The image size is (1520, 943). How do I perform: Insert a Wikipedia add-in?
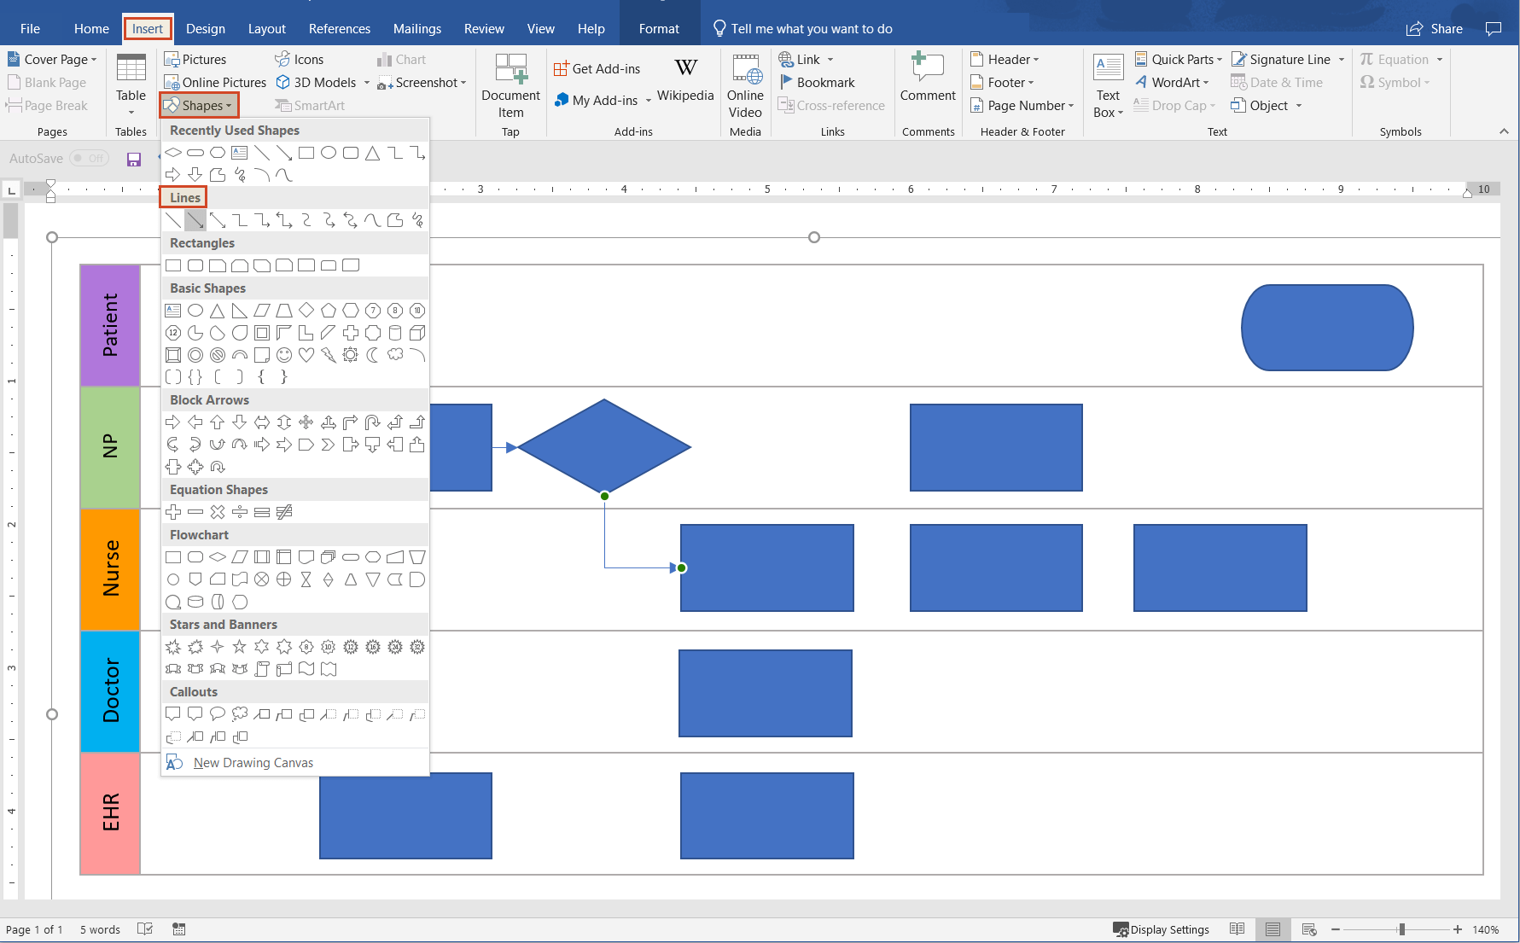(x=685, y=79)
